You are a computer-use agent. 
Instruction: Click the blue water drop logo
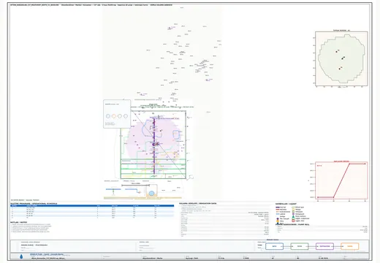21,256
